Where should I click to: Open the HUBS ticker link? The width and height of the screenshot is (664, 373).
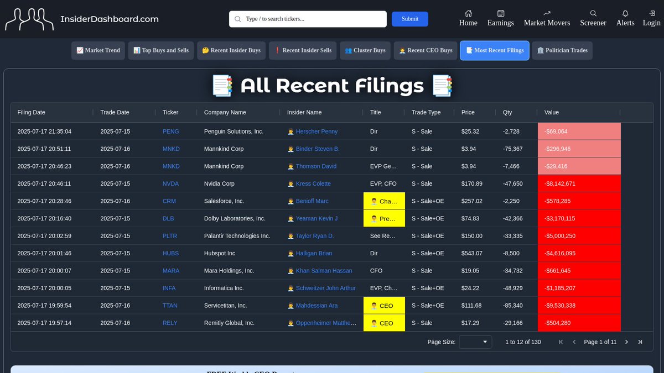point(170,253)
